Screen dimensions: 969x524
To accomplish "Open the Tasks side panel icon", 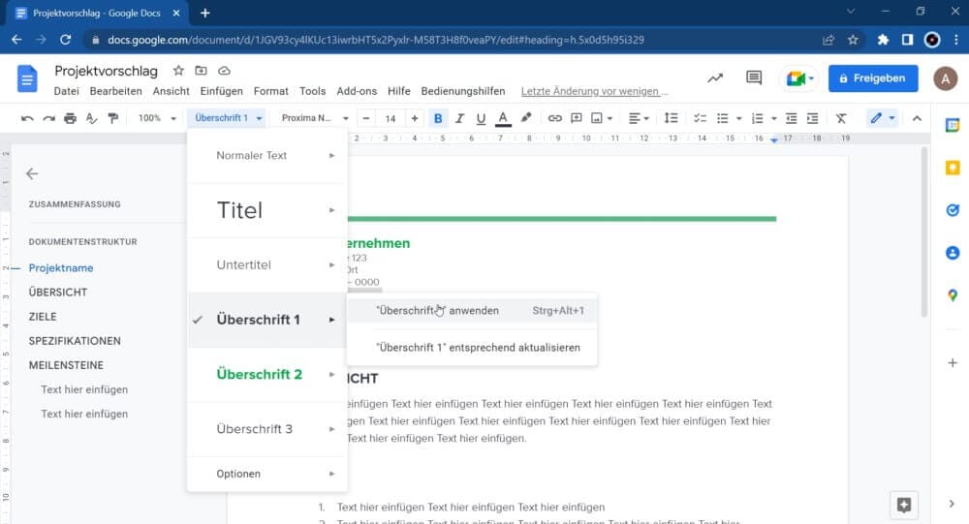I will pyautogui.click(x=953, y=211).
